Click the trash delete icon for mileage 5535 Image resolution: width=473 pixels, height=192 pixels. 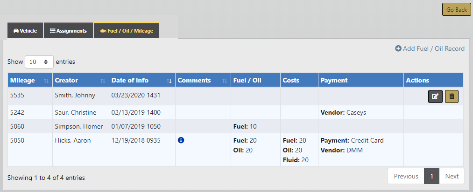point(452,96)
